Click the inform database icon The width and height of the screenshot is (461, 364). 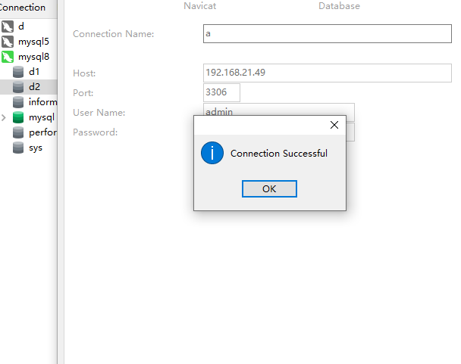pyautogui.click(x=18, y=102)
